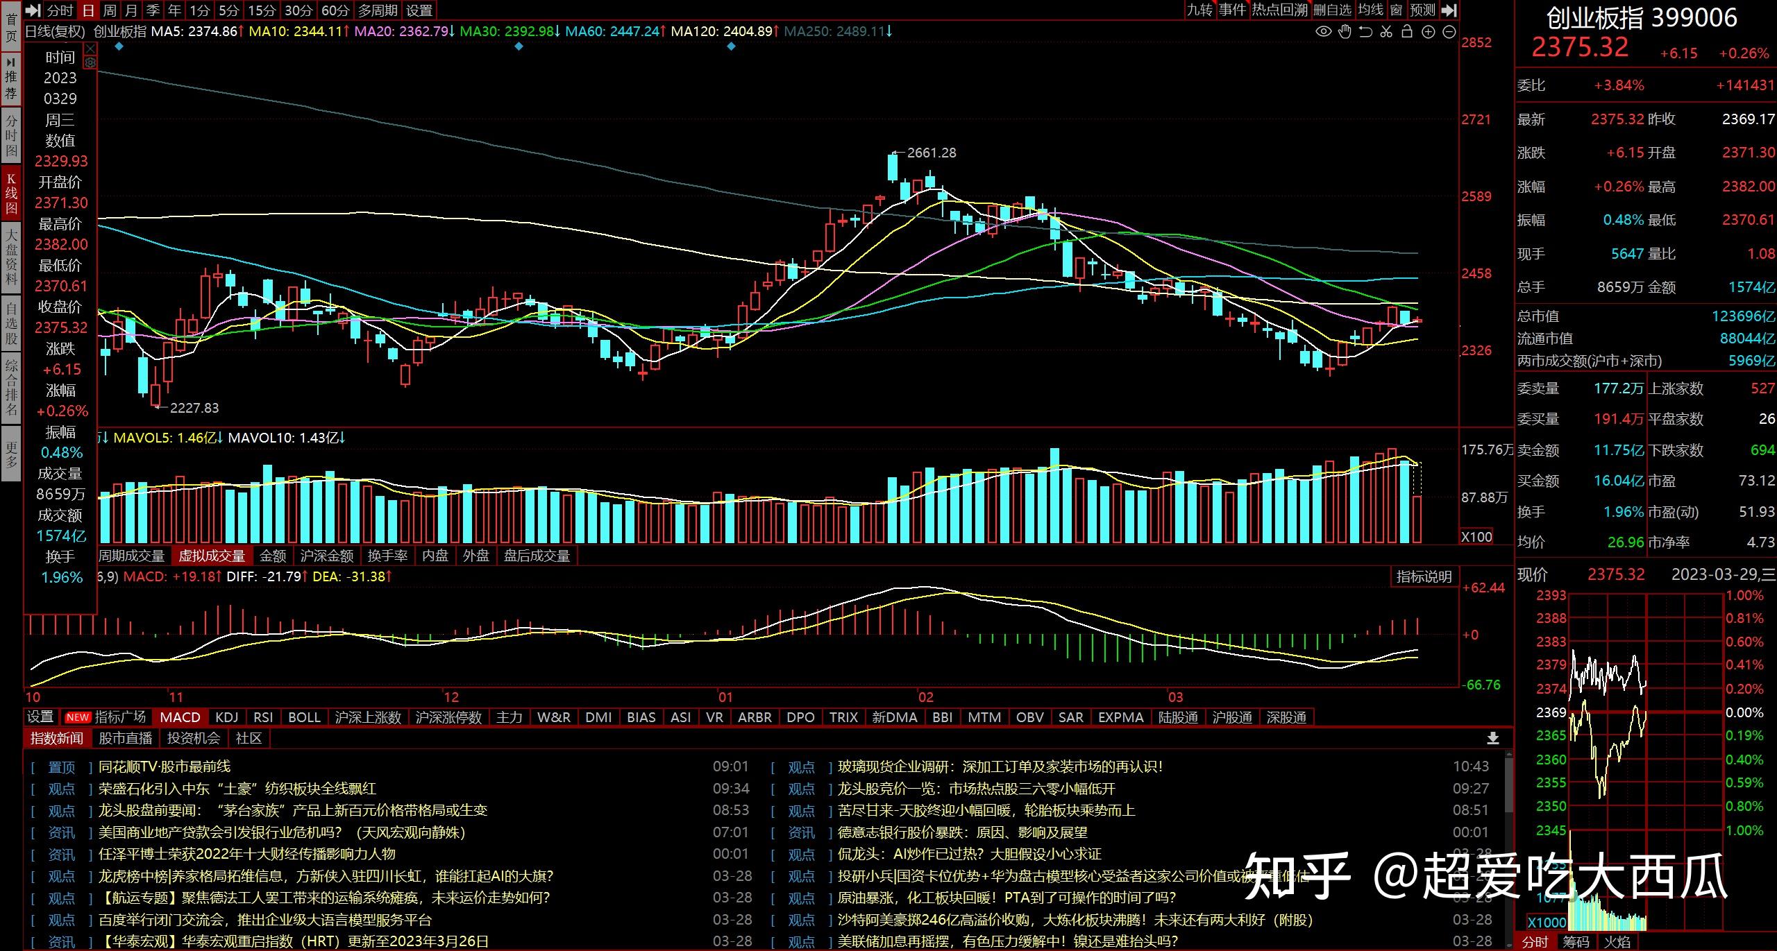The image size is (1777, 951).
Task: Toggle 九转 indicator button
Action: (1199, 10)
